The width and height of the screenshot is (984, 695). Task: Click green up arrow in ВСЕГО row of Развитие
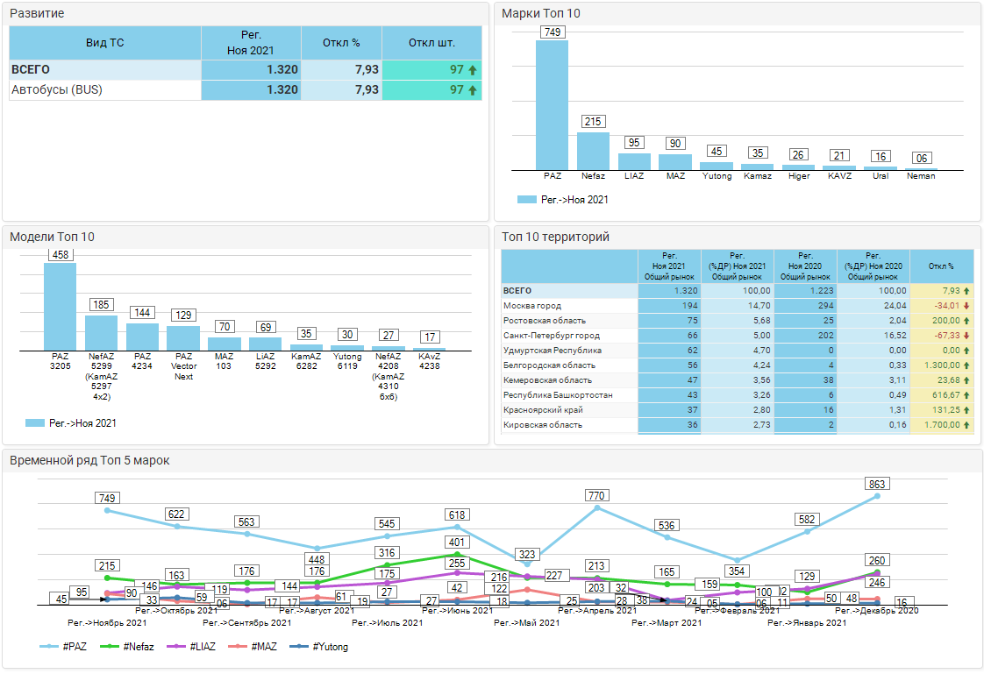(473, 70)
